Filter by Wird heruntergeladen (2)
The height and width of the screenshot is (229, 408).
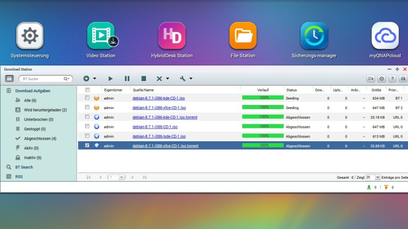pos(45,110)
